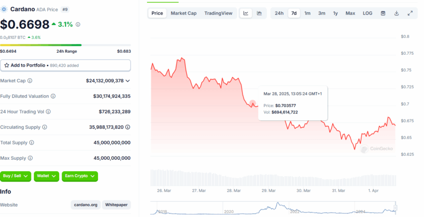Click Add to Portfolio button
The image size is (424, 217).
click(x=66, y=66)
